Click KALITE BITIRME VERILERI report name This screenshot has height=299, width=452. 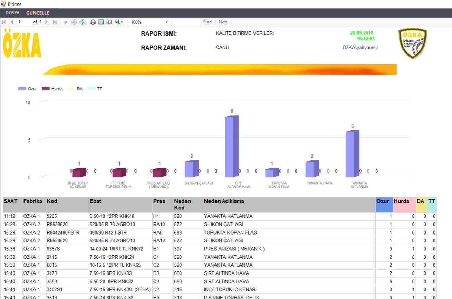click(x=245, y=33)
